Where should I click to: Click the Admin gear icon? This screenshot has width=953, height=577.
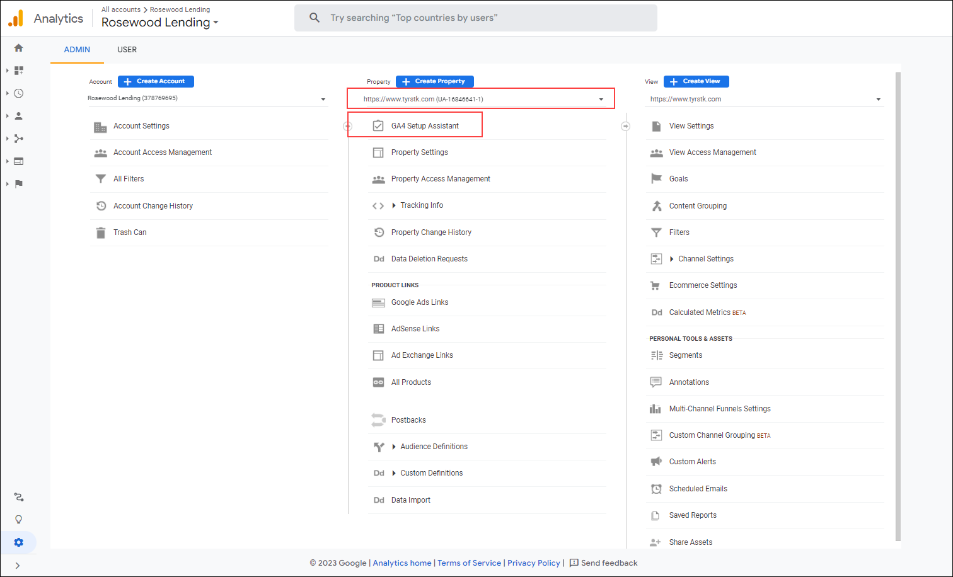tap(19, 542)
